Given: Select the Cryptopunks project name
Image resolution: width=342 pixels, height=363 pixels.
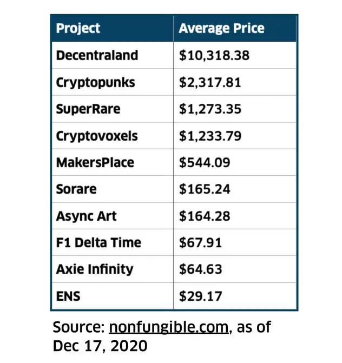Looking at the screenshot, I should tap(95, 83).
